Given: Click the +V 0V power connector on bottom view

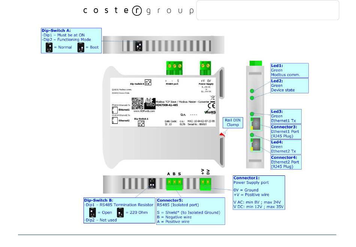Looking at the screenshot, I should point(205,184).
